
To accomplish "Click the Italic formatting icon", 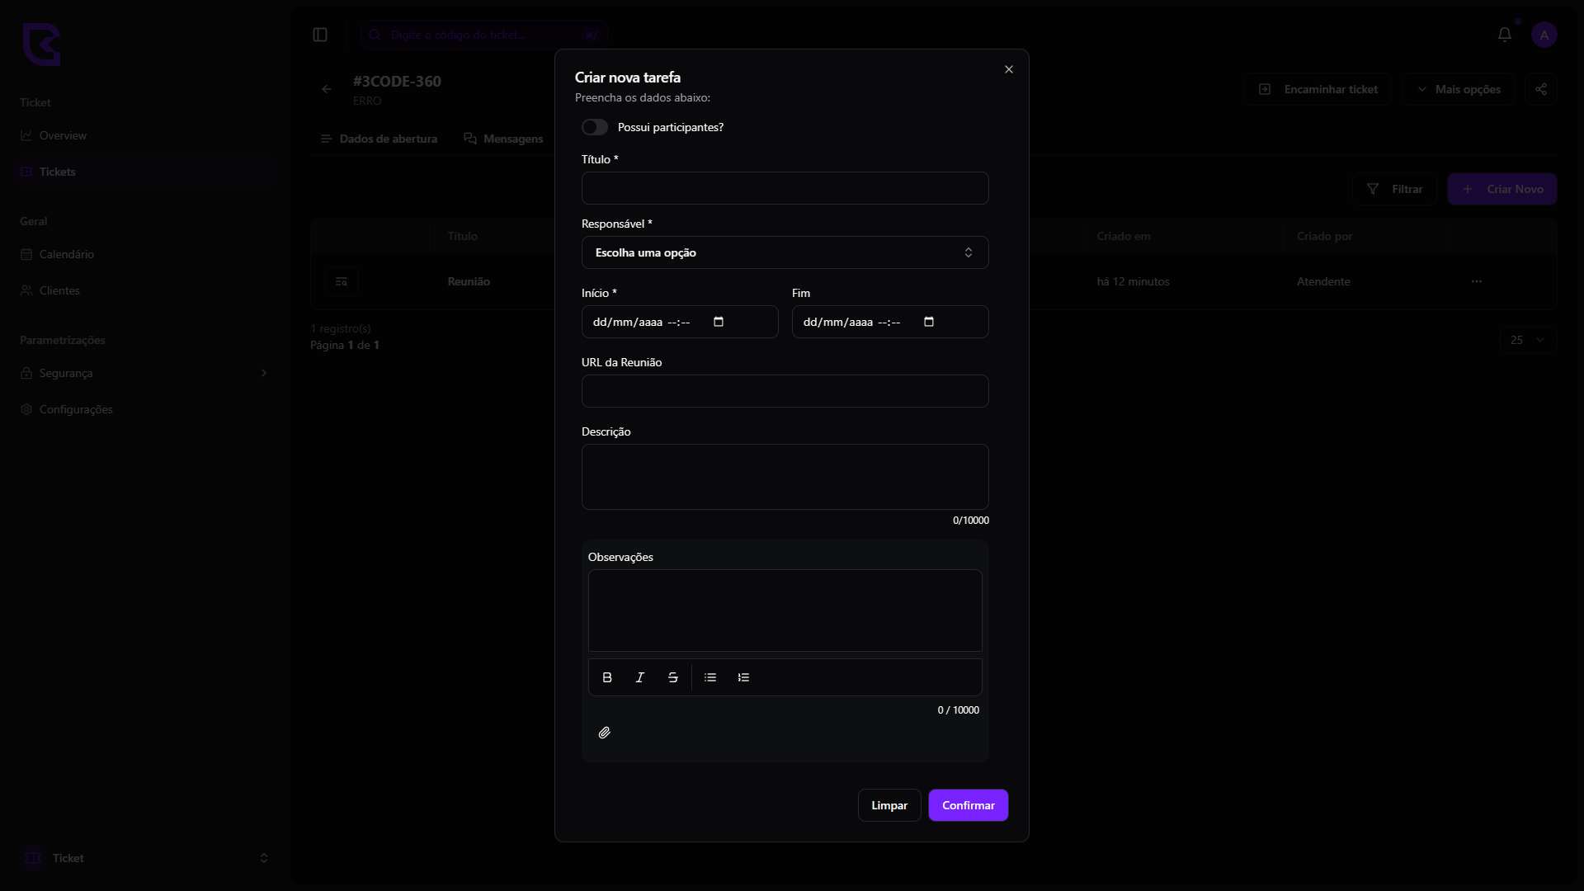I will coord(640,677).
